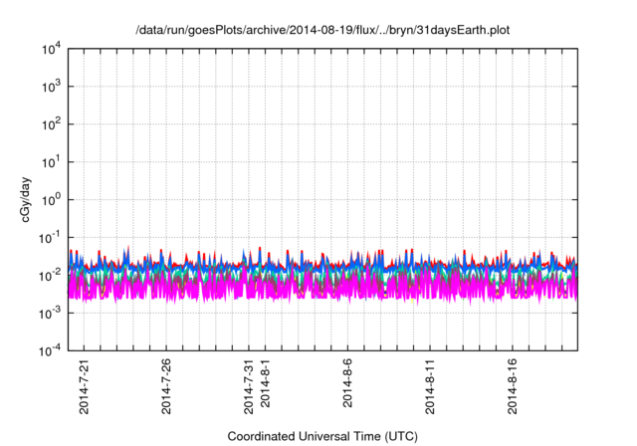Select the 2014-7-26 date tick label
This screenshot has width=637, height=446.
(166, 387)
